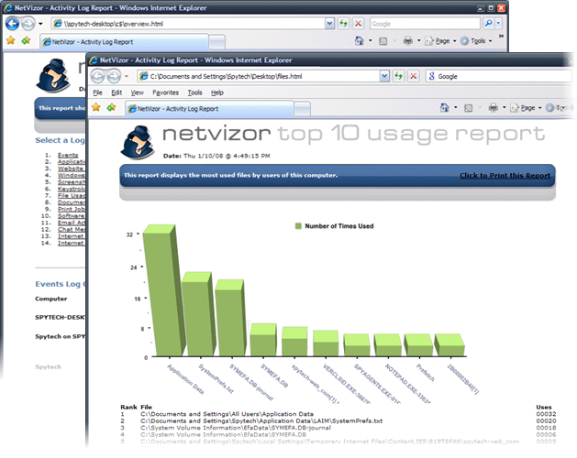Open Tools menu in rear window toolbar
Screen dimensions: 577x458
(476, 41)
